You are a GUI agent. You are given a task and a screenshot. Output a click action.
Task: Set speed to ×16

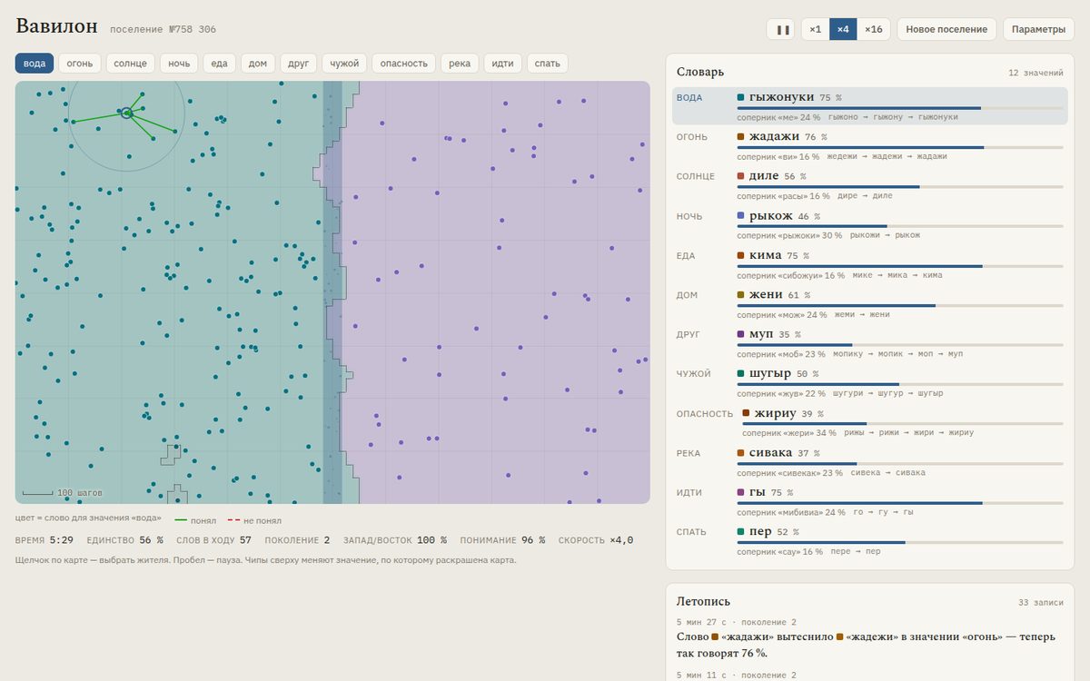pos(873,29)
